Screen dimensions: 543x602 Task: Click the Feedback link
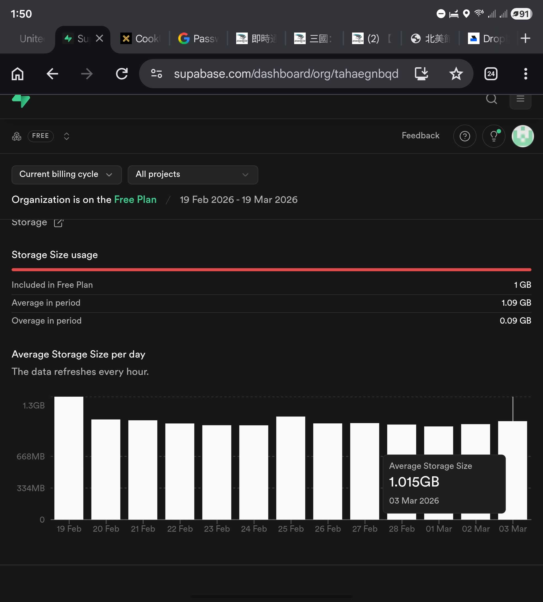coord(420,136)
